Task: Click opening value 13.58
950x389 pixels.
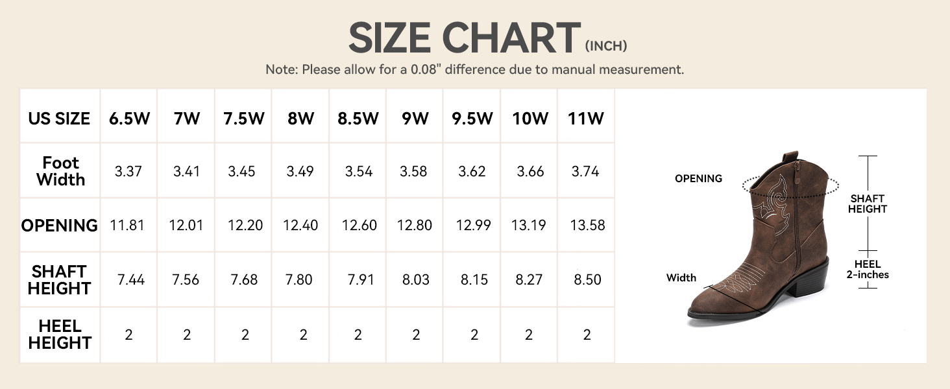Action: (x=587, y=226)
